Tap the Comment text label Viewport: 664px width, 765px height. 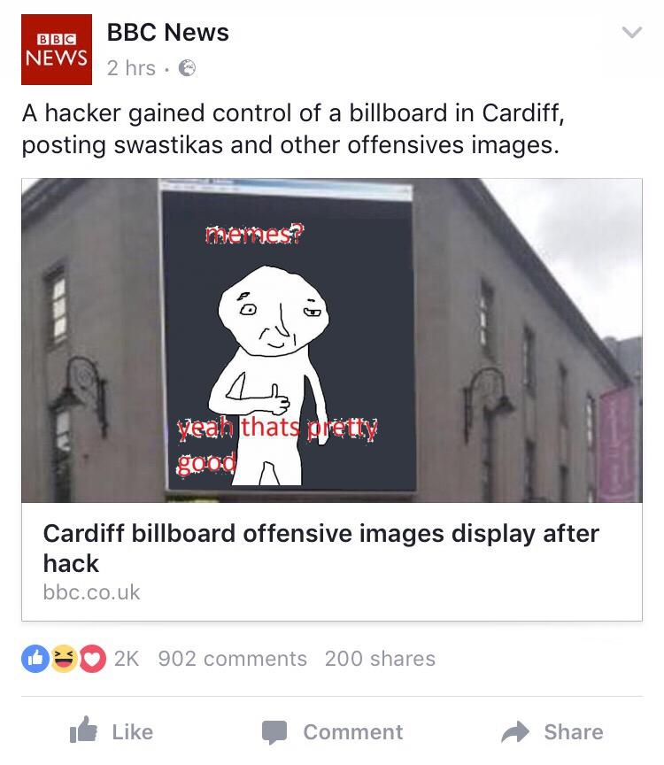coord(353,732)
